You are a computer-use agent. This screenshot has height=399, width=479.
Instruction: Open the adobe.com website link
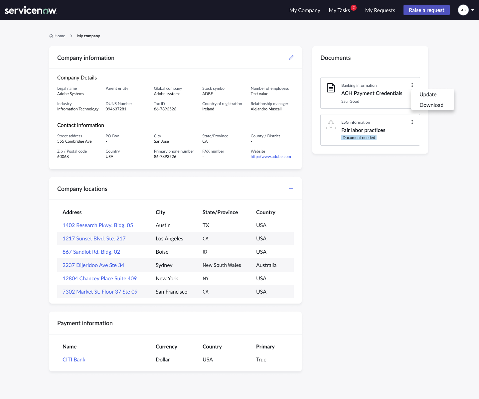(270, 157)
